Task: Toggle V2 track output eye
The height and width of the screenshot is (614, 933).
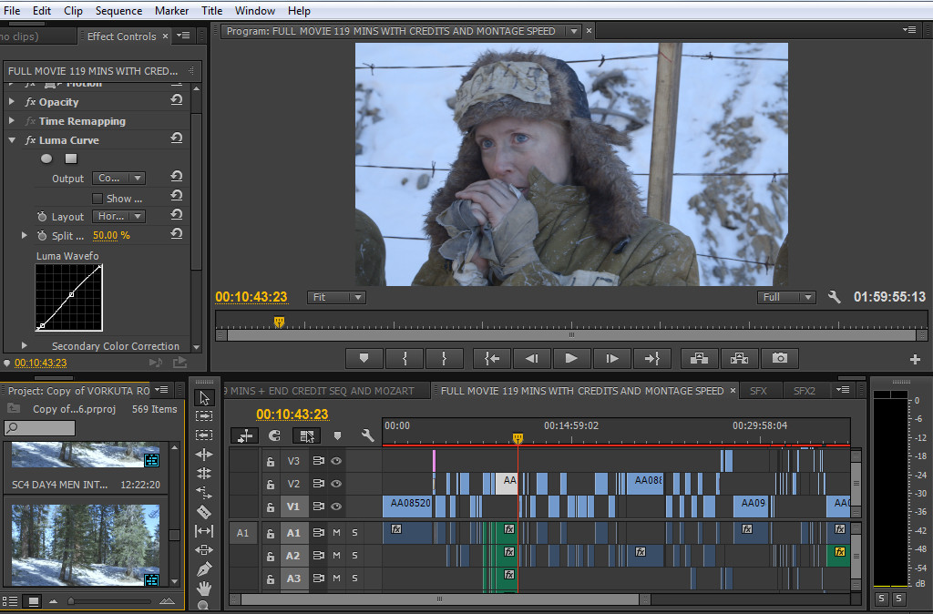Action: (x=336, y=484)
